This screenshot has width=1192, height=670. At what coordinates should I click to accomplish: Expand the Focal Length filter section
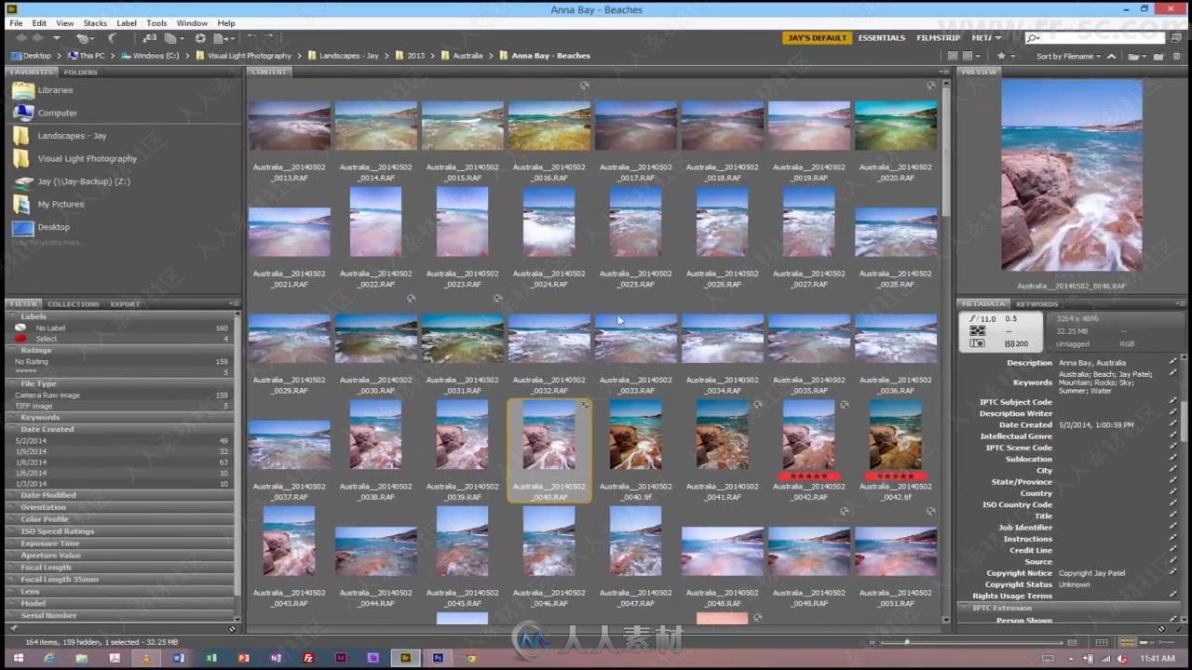coord(119,567)
